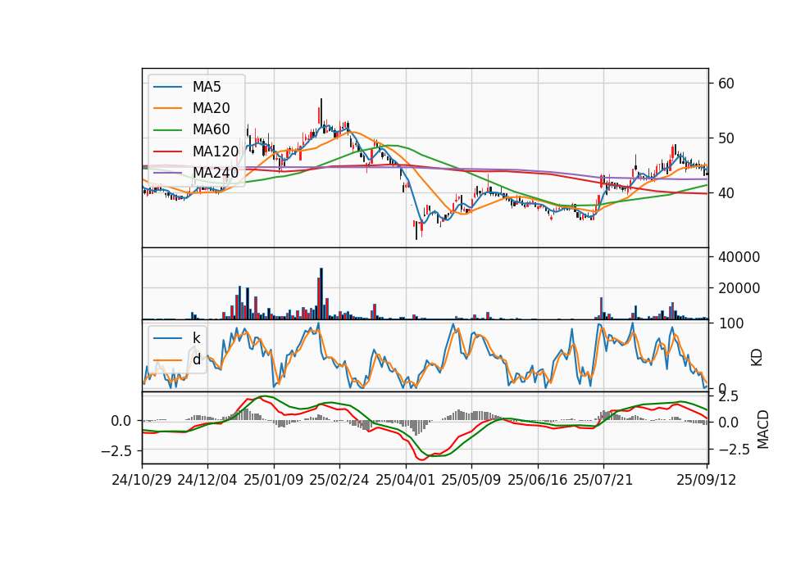The image size is (787, 565).
Task: Click the left MACD axis value 0.0
Action: [x=121, y=421]
